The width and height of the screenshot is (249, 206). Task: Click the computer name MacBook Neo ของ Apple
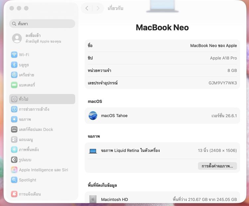[x=213, y=45]
